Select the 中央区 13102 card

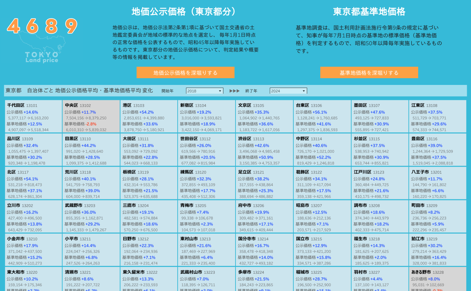(91, 116)
